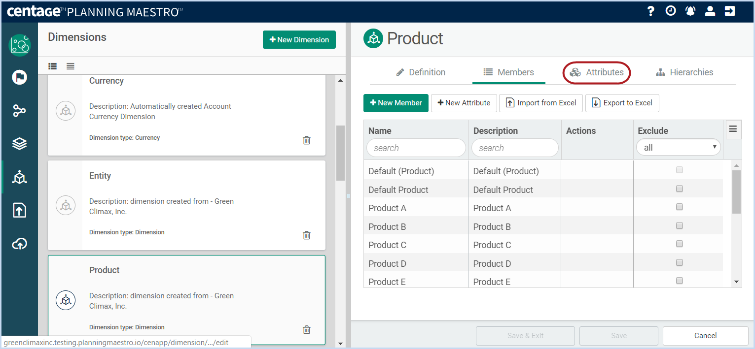Delete the Product dimension with trash icon
Image resolution: width=755 pixels, height=349 pixels.
307,330
